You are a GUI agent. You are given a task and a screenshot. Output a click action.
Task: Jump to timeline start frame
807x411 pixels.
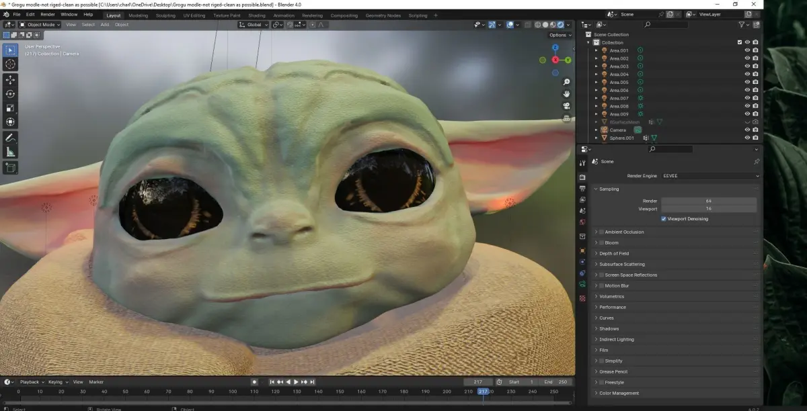[x=273, y=382]
